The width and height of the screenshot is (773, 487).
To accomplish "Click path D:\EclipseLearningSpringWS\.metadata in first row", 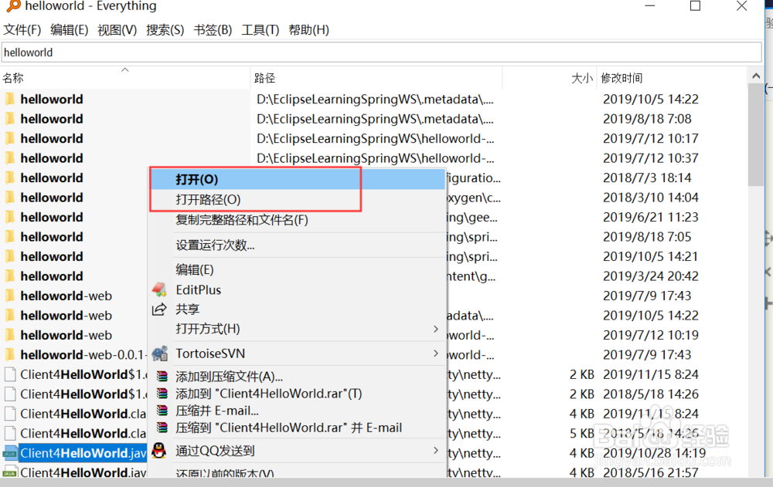I will tap(375, 99).
